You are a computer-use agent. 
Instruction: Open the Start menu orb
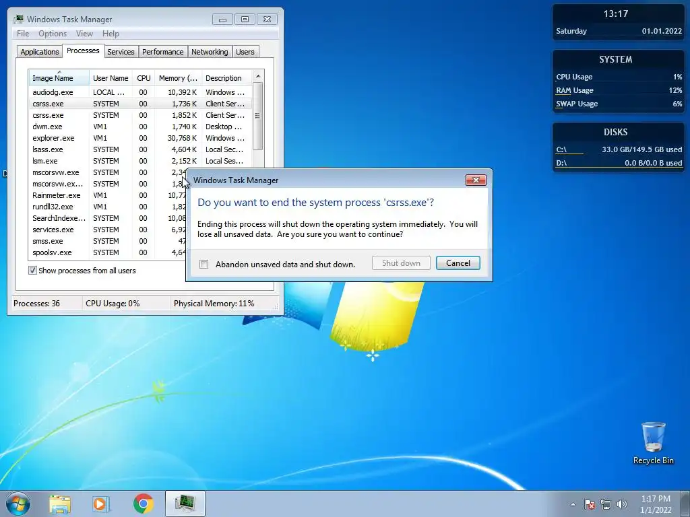coord(18,504)
